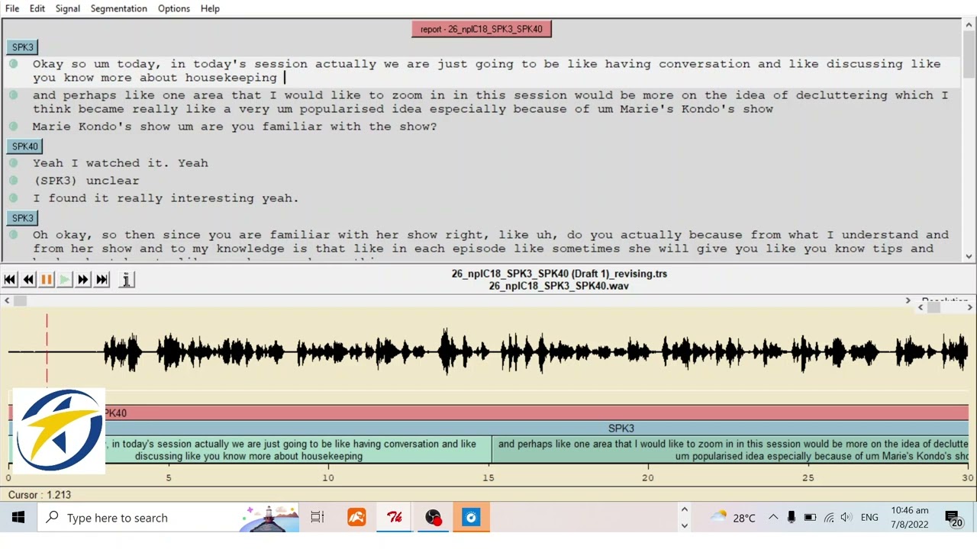977x549 pixels.
Task: Open the weather widget showing 28°C
Action: pos(733,518)
